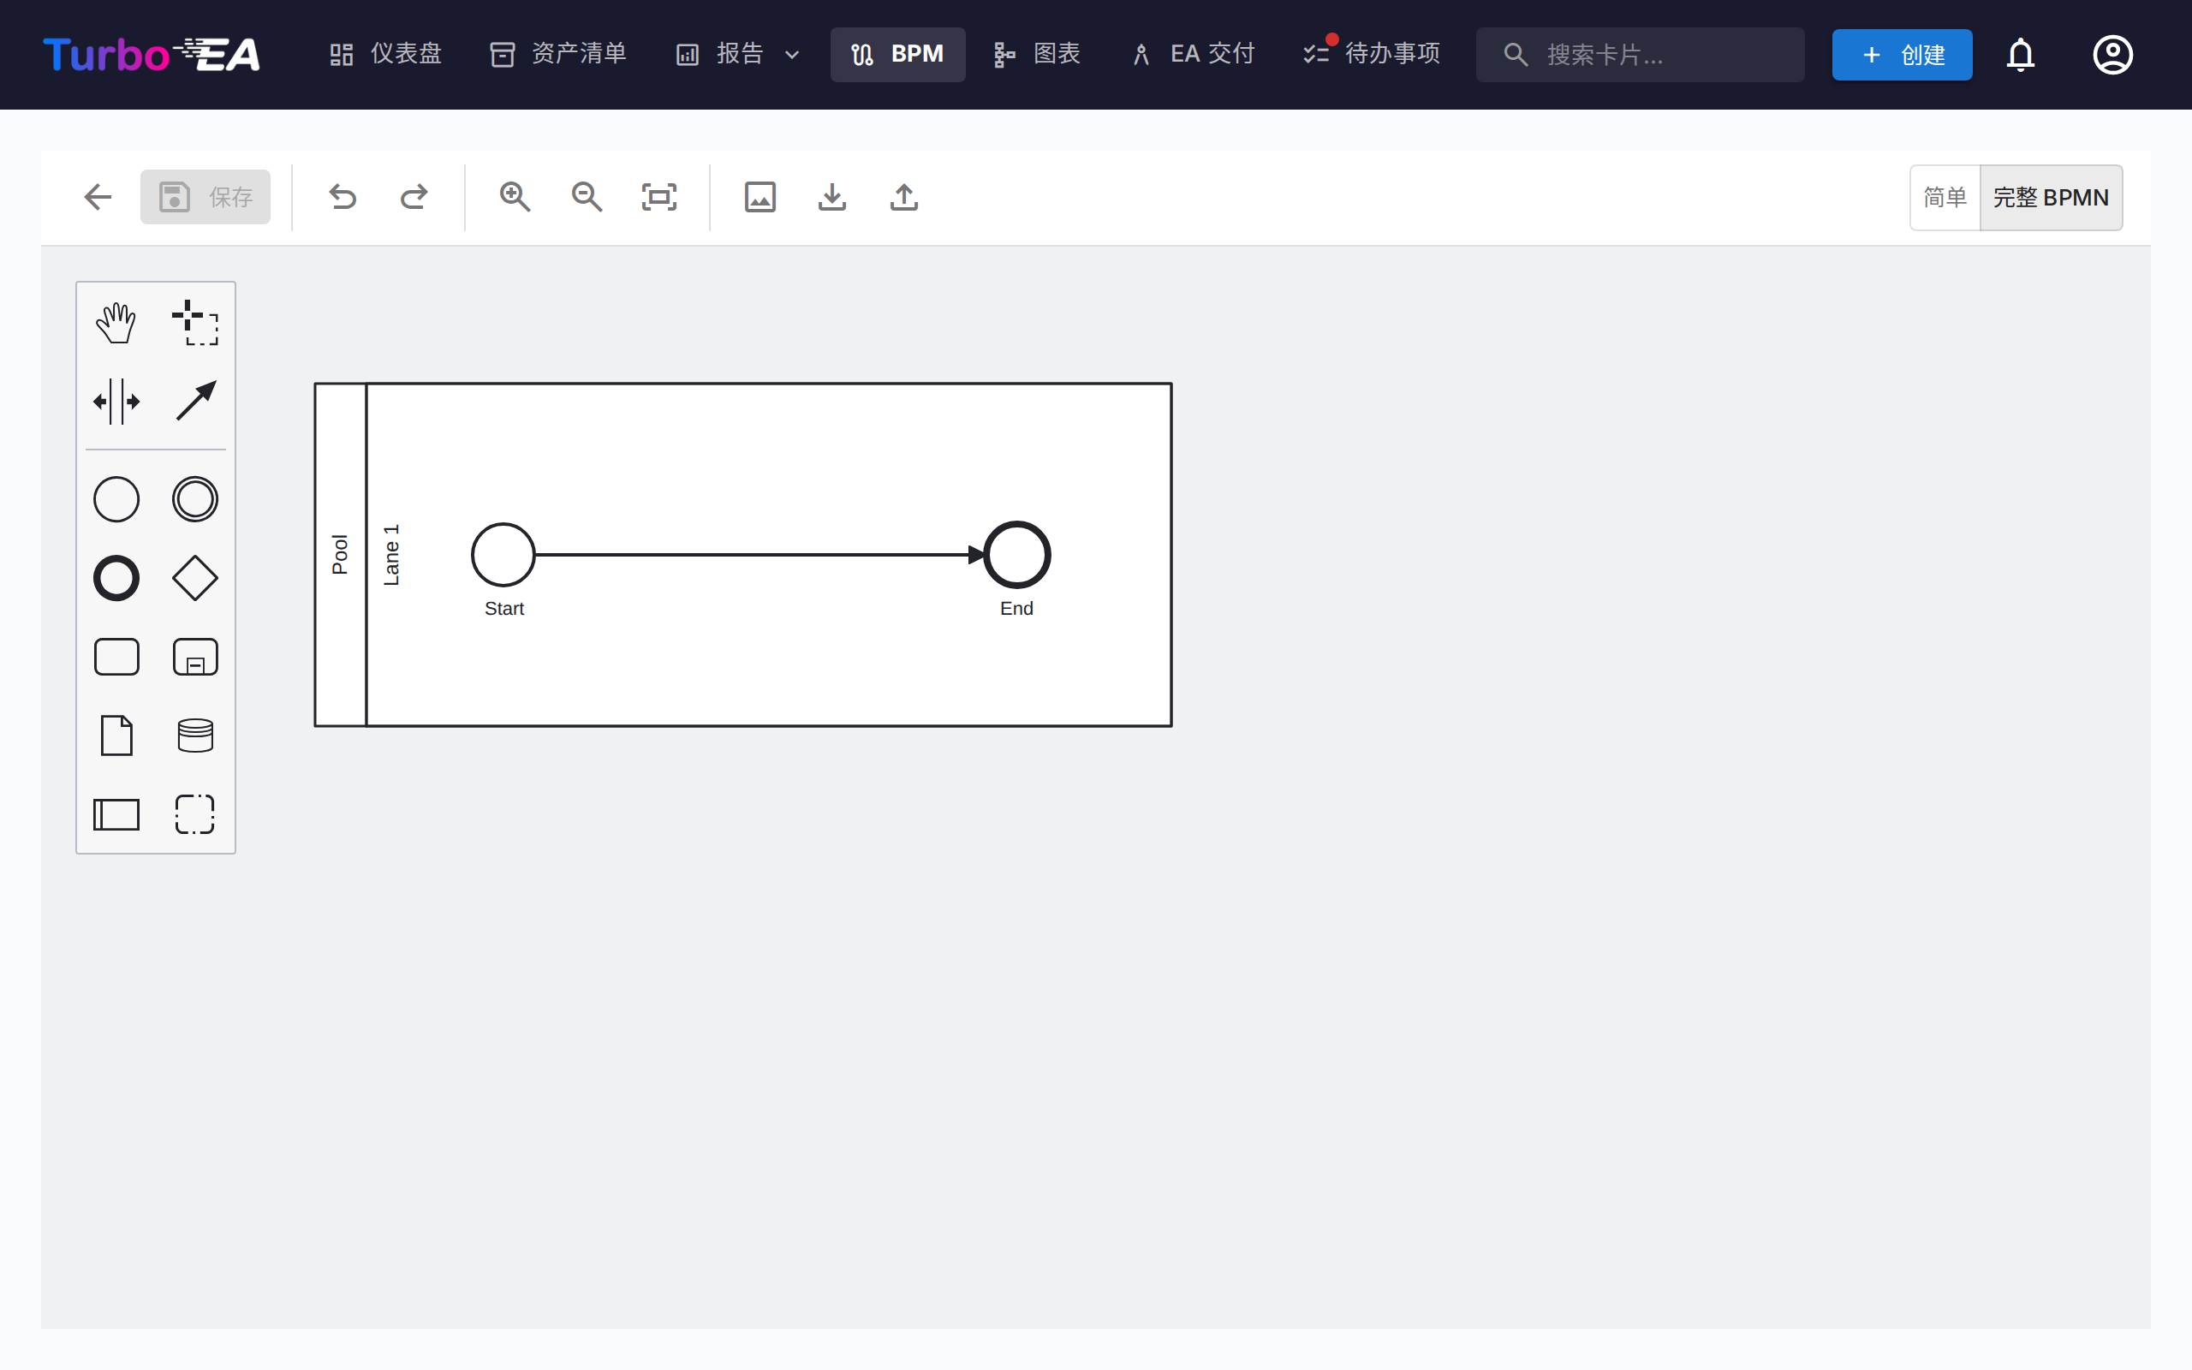Create a gateway using the diamond icon
This screenshot has width=2192, height=1370.
[194, 578]
